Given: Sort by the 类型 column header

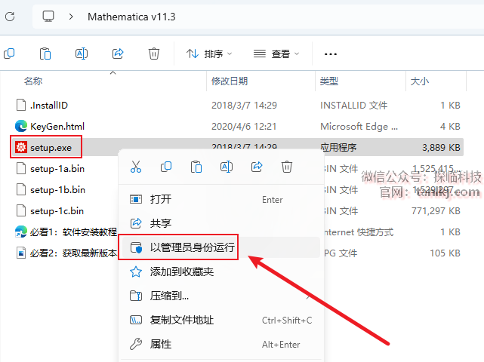Looking at the screenshot, I should click(329, 81).
